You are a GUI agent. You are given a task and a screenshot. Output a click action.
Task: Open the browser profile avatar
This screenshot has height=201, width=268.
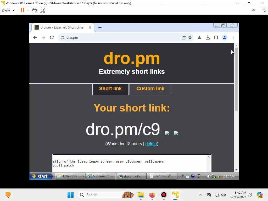pos(225,37)
